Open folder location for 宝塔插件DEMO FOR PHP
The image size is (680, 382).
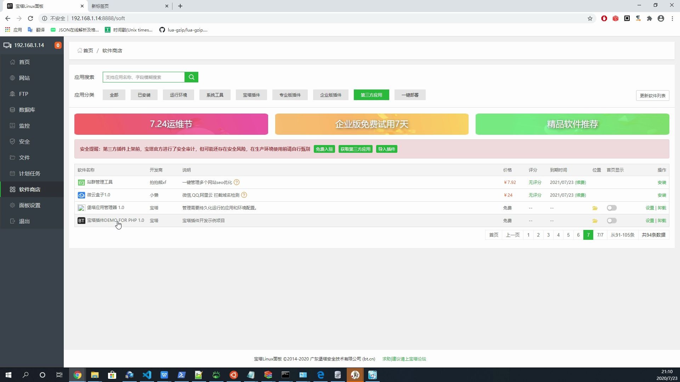click(x=595, y=221)
